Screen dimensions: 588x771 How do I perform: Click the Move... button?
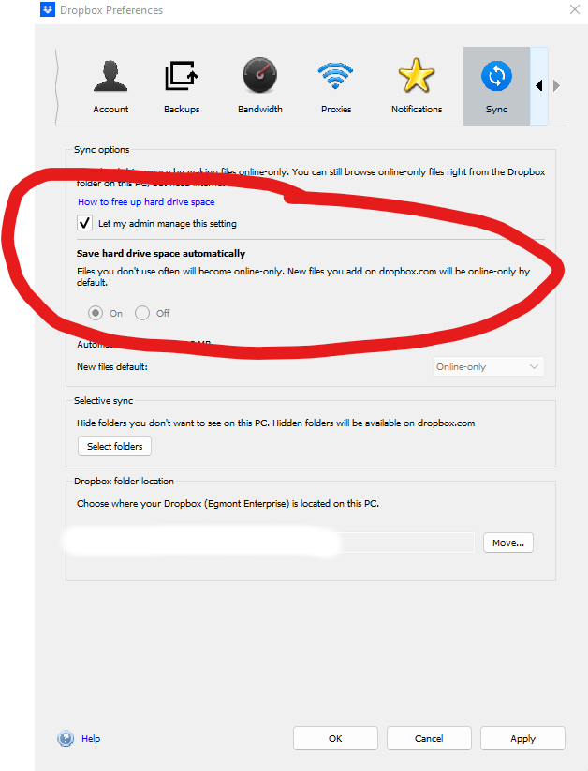pos(508,542)
